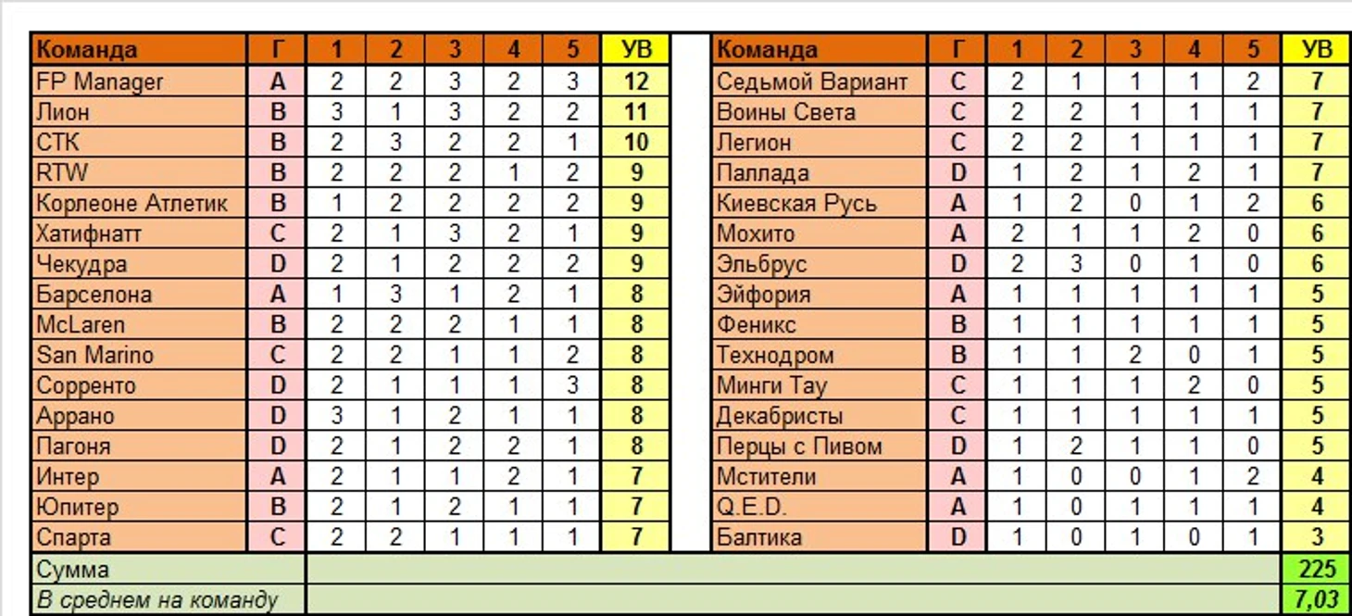Image resolution: width=1352 pixels, height=616 pixels.
Task: Click the right Команда column header
Action: 819,49
